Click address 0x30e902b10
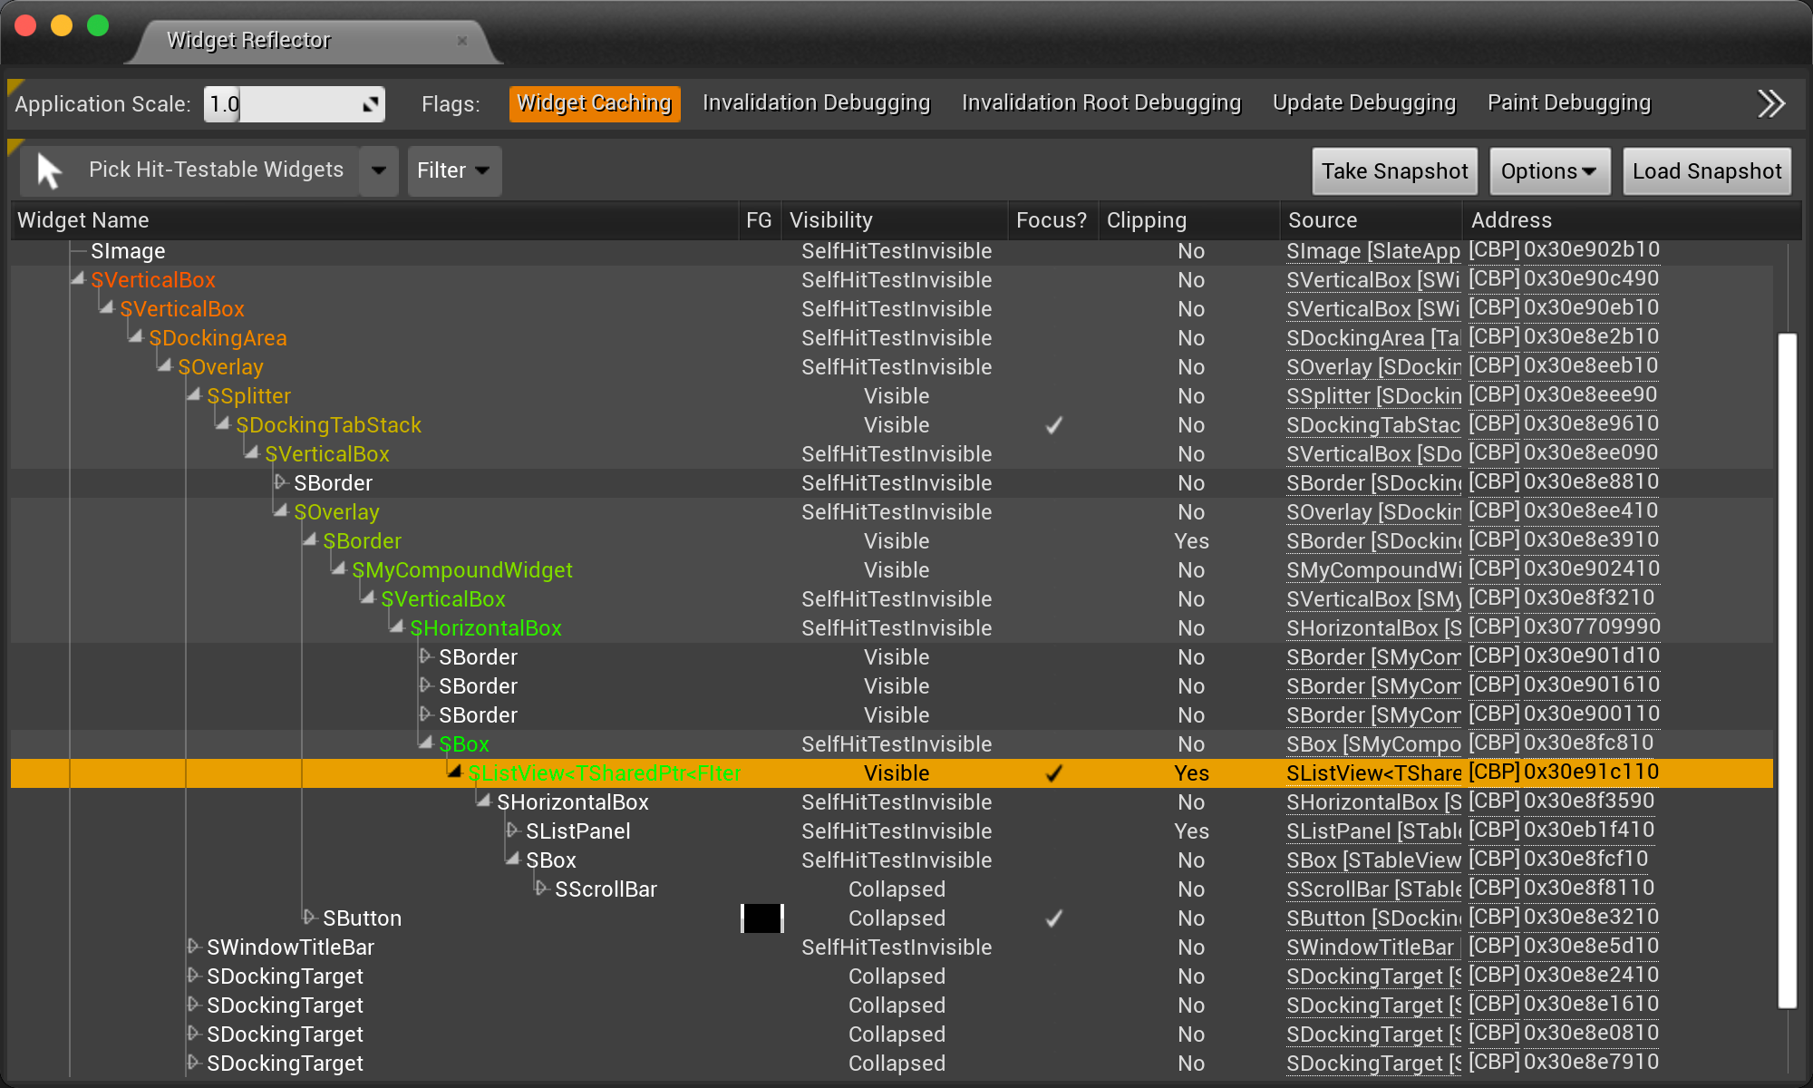 [1591, 249]
